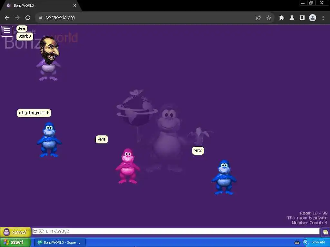Click the Bomb8 name label
This screenshot has height=247, width=330.
pos(24,36)
